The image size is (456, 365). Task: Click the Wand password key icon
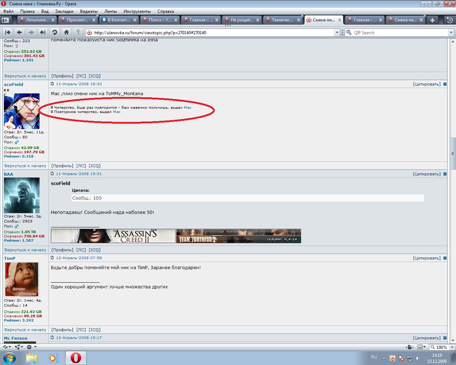pos(78,32)
